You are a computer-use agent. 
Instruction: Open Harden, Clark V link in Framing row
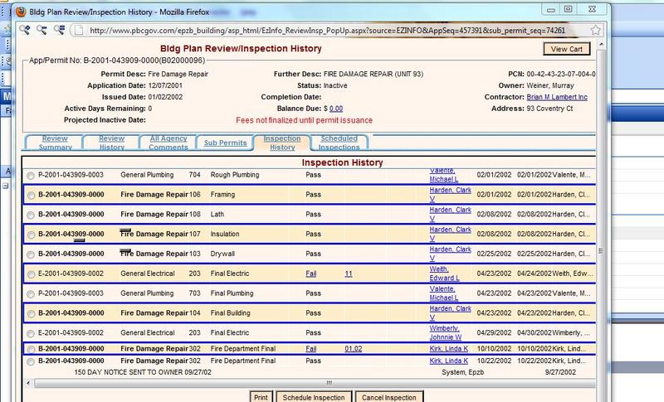click(x=450, y=195)
